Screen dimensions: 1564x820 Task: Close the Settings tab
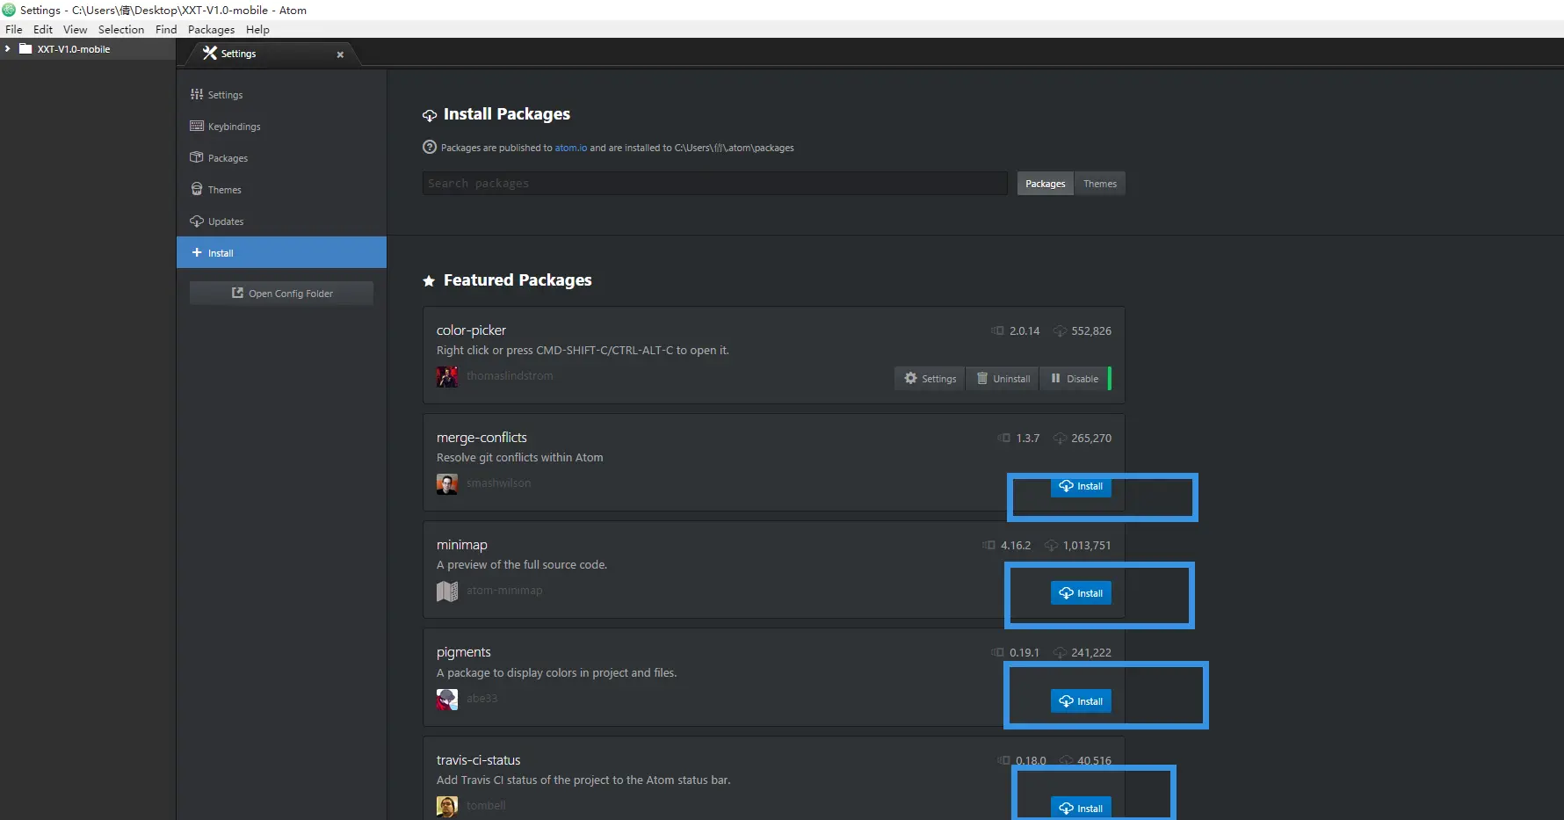340,54
